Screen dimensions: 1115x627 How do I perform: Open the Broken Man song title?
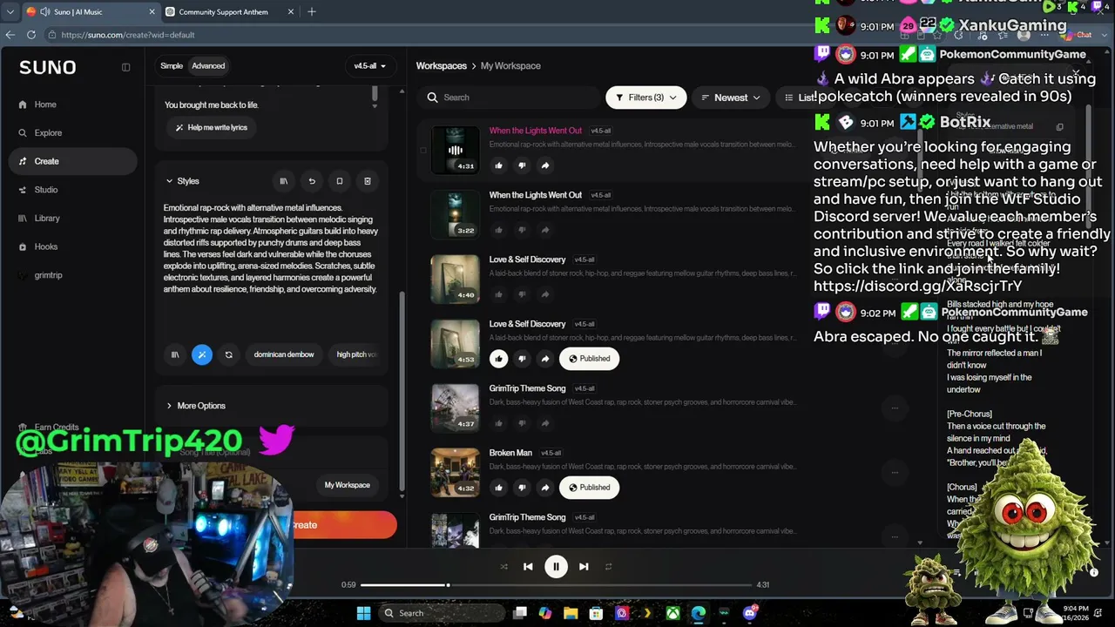pyautogui.click(x=510, y=453)
